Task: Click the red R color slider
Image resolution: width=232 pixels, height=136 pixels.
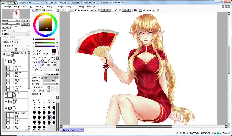Action: [x=45, y=39]
